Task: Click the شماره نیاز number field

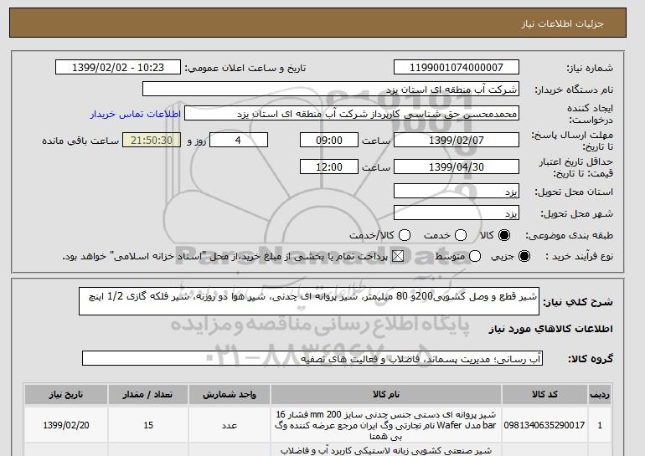Action: [x=457, y=68]
